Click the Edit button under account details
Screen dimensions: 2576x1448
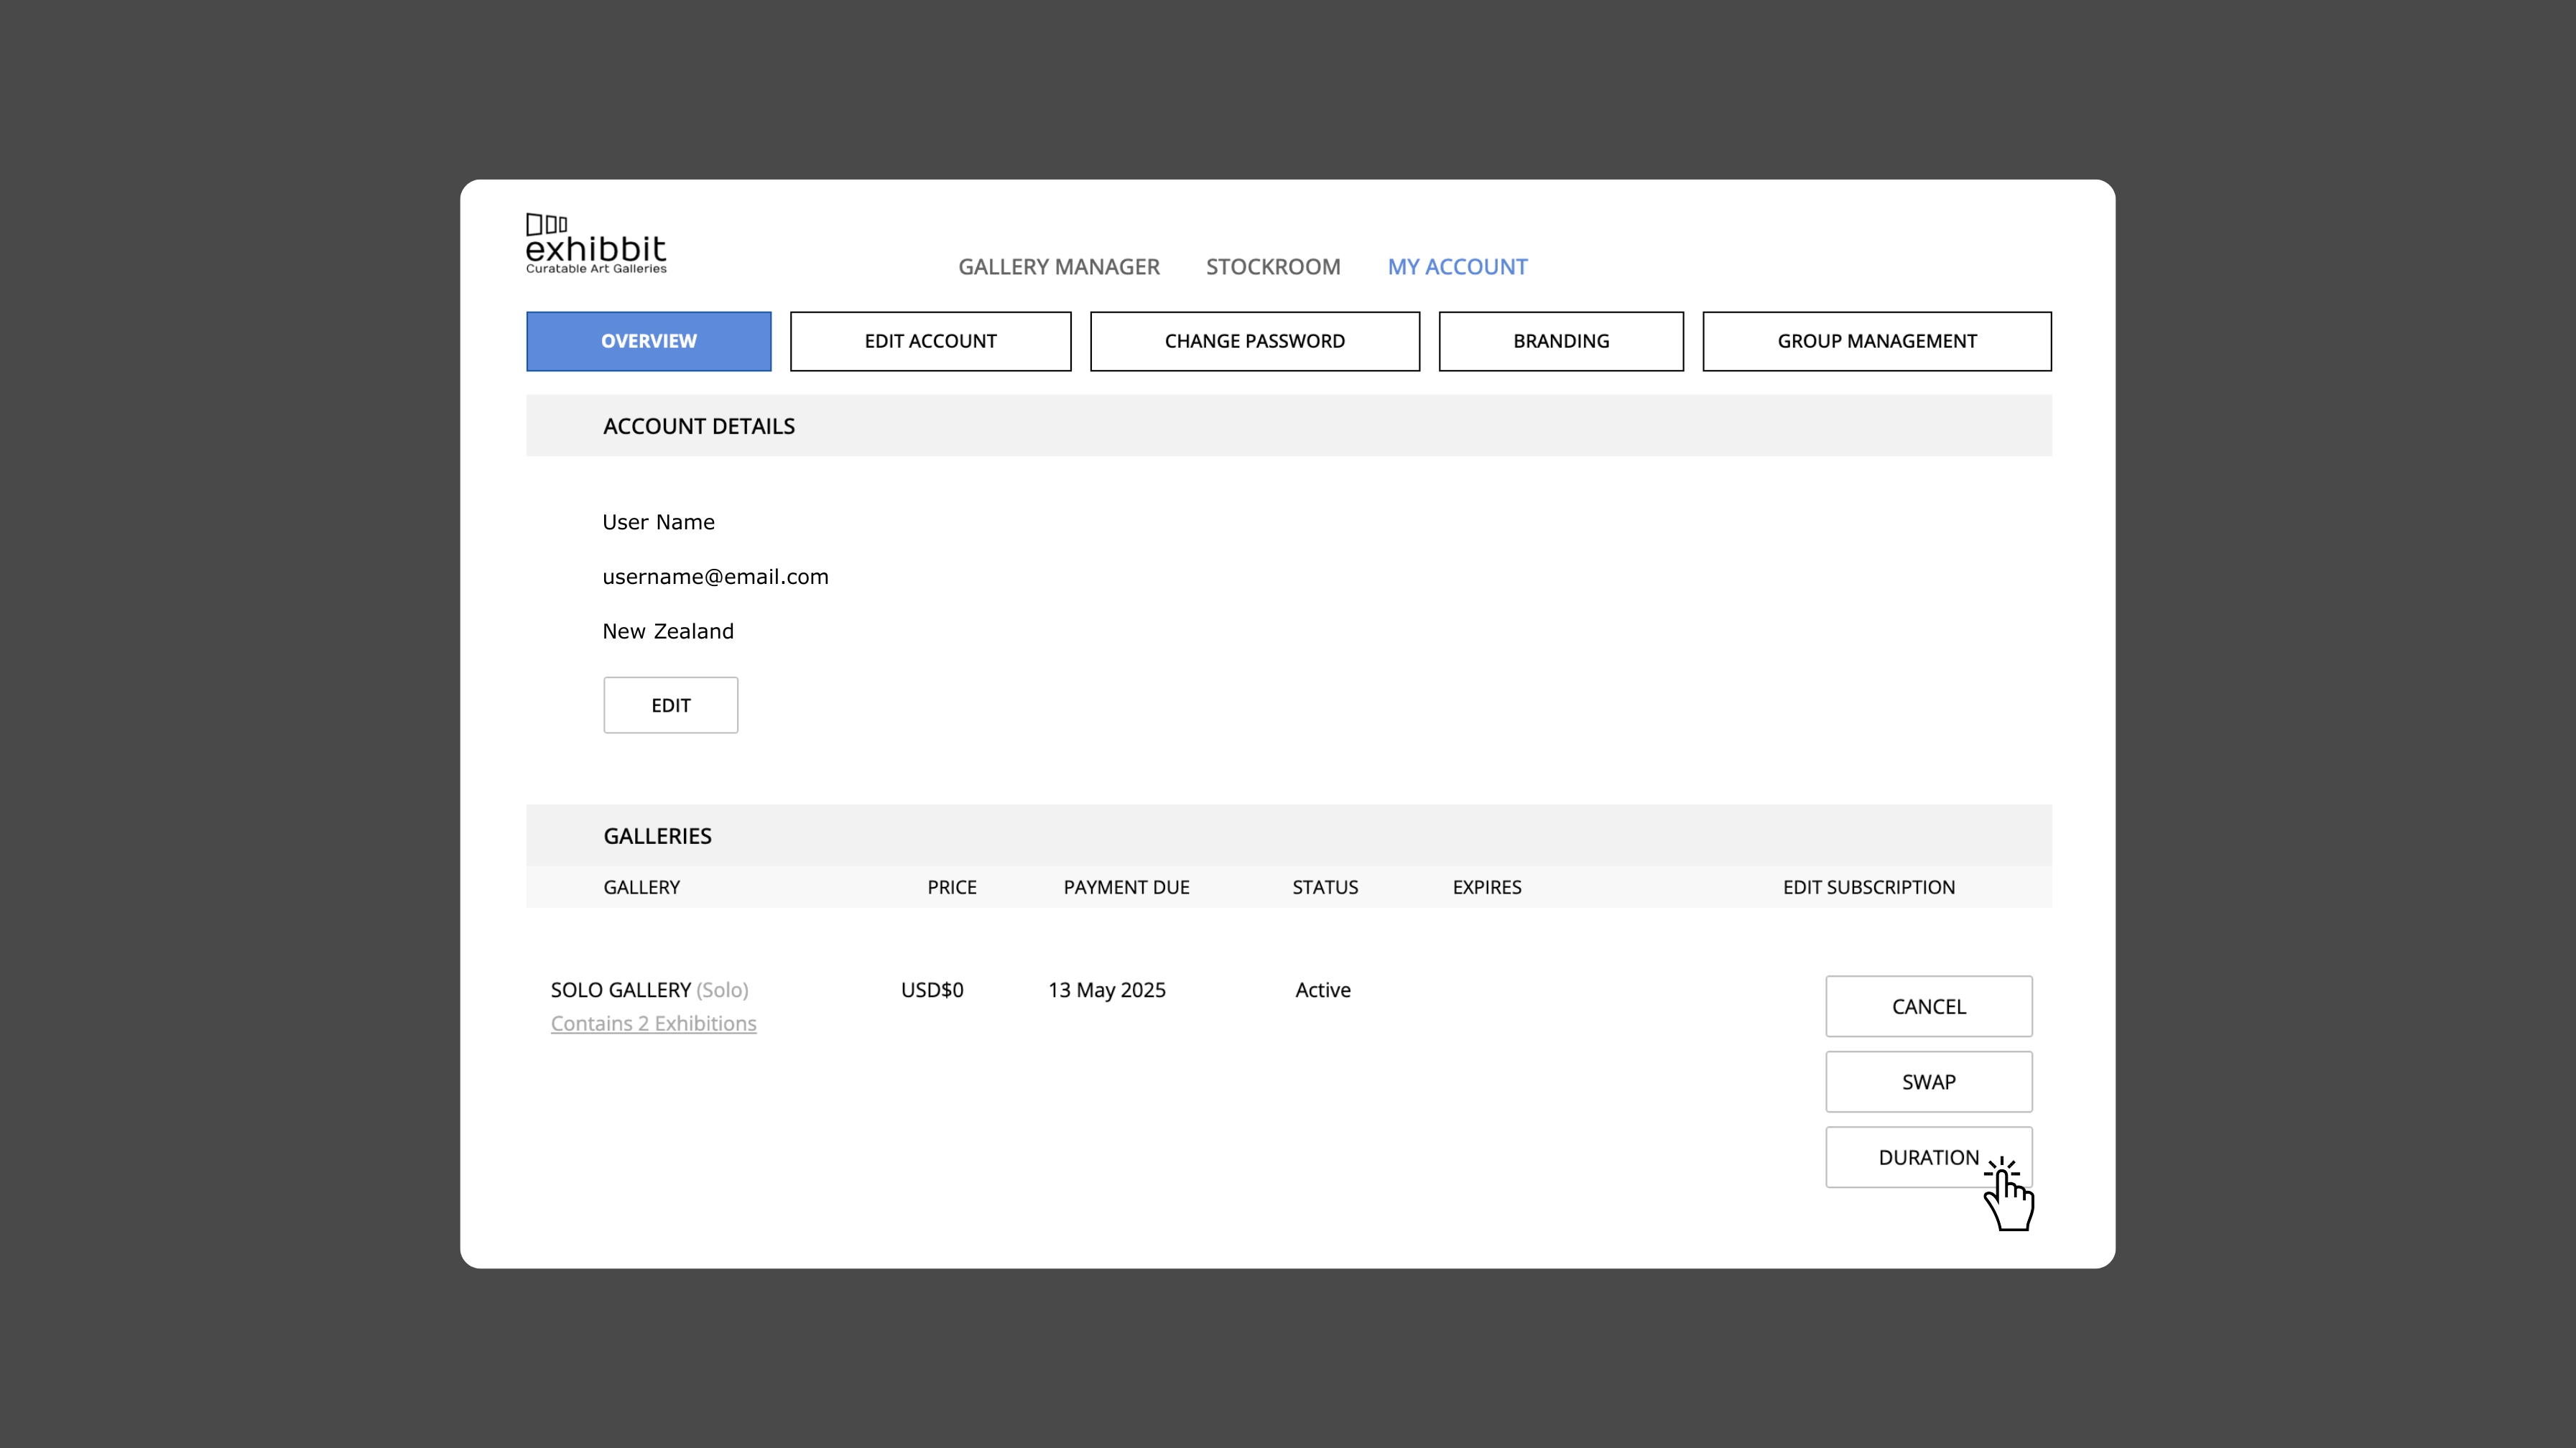tap(671, 705)
